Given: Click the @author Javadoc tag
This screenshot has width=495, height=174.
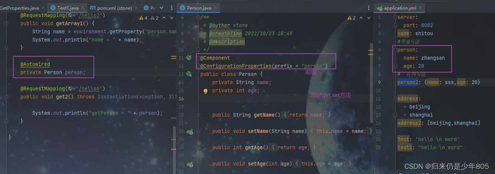Looking at the screenshot, I should pyautogui.click(x=219, y=26).
